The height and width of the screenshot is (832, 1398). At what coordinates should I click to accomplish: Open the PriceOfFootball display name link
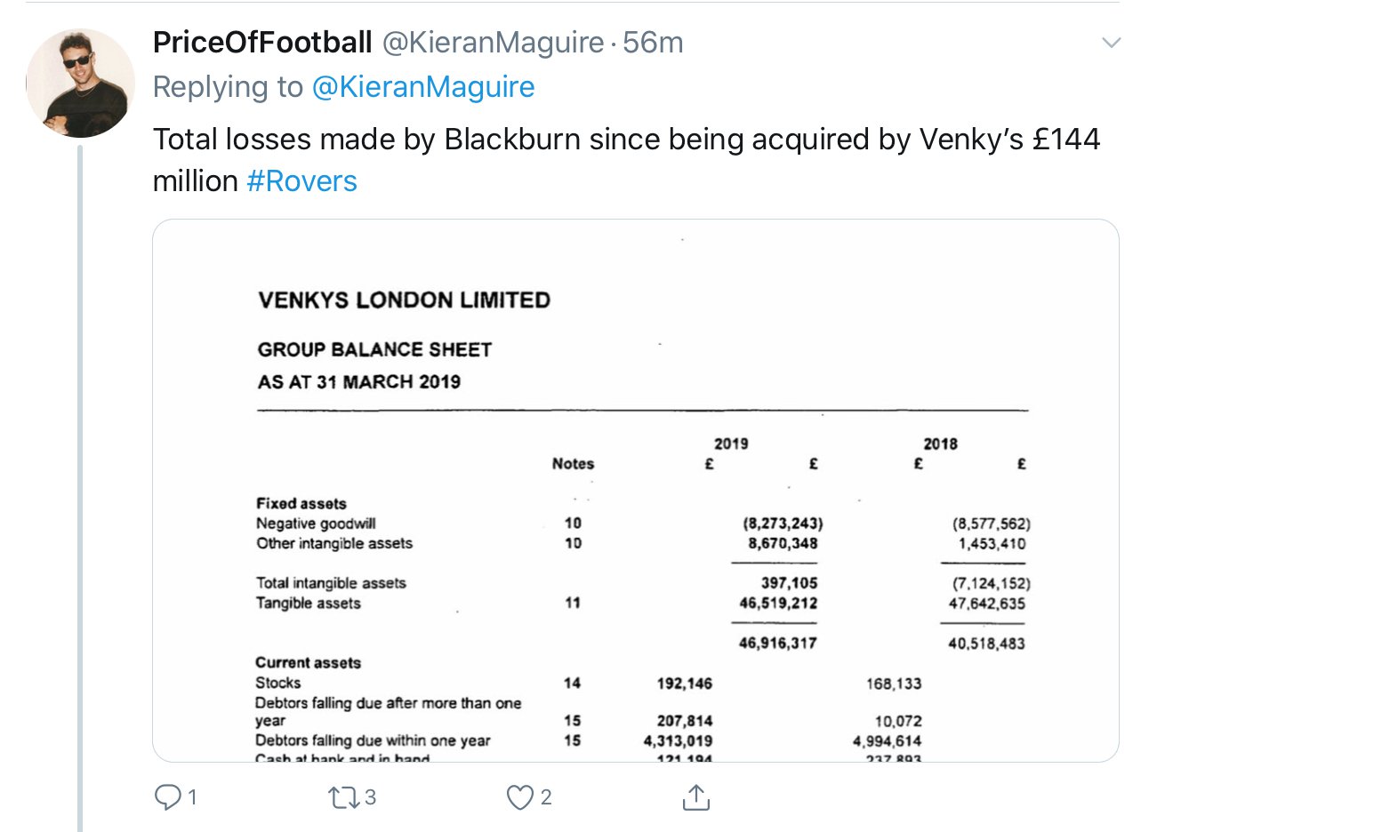pos(262,43)
